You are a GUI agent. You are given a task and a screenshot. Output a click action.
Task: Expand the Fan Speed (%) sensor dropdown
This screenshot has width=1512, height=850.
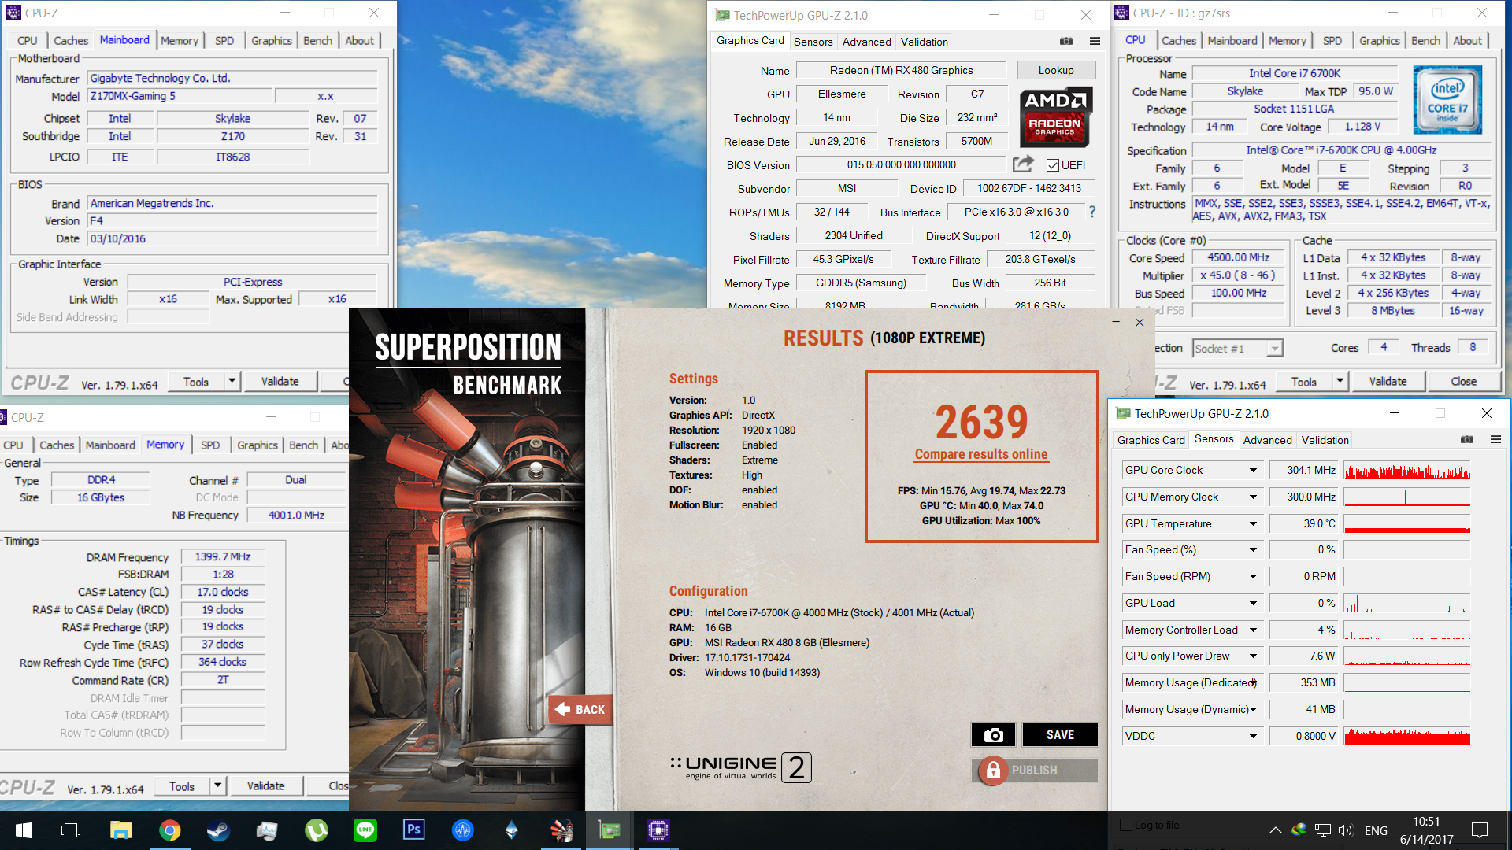coord(1253,549)
